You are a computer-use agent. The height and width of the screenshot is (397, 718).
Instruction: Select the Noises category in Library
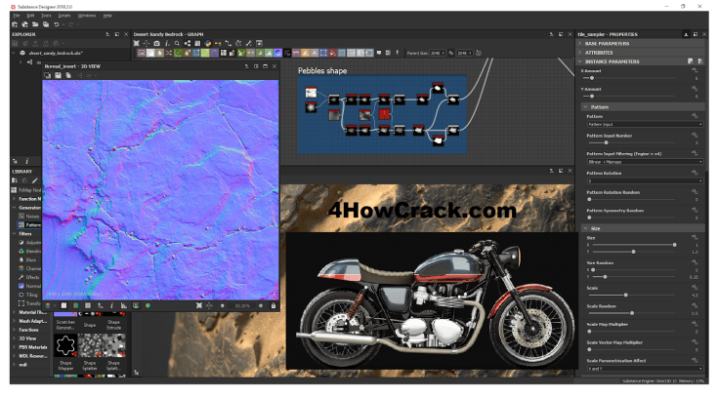[x=32, y=216]
